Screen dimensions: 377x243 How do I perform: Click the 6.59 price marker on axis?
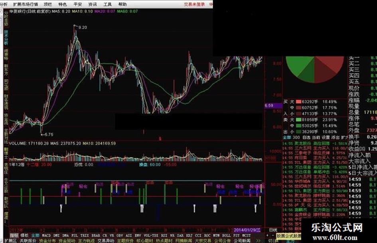(273, 105)
